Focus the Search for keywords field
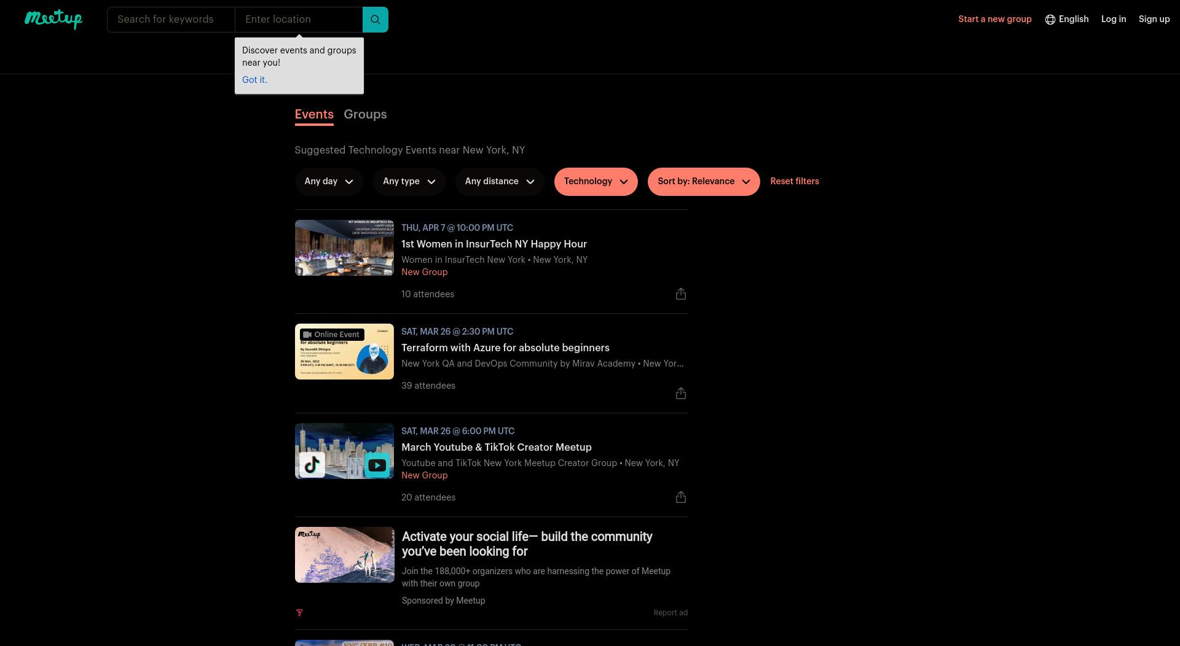 point(171,20)
